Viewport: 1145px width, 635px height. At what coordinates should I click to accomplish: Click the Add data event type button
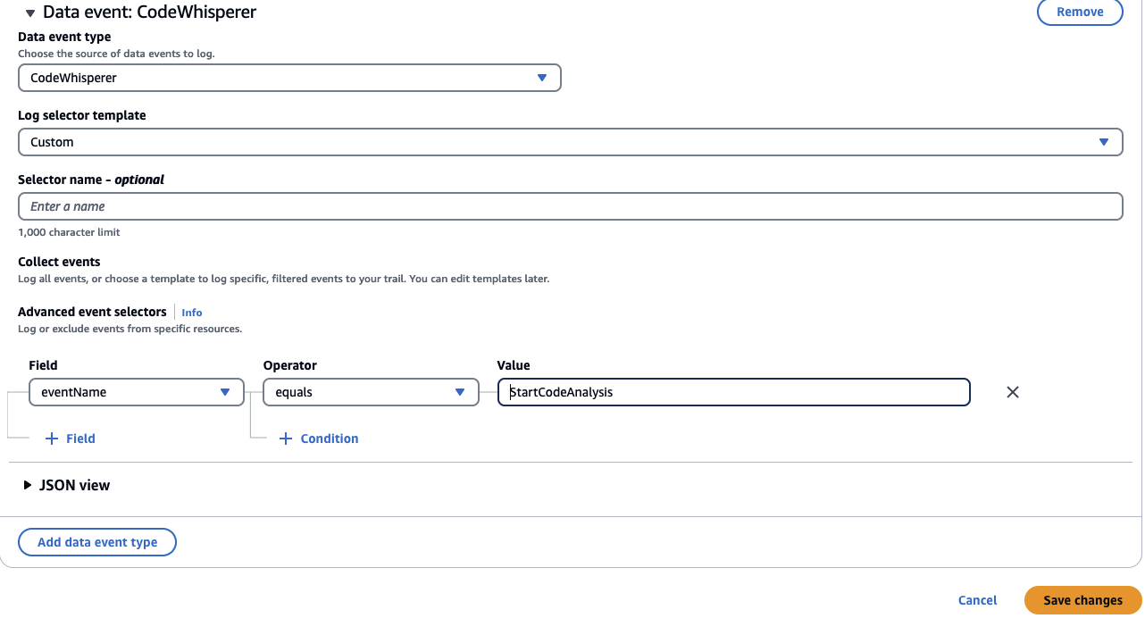click(x=96, y=542)
